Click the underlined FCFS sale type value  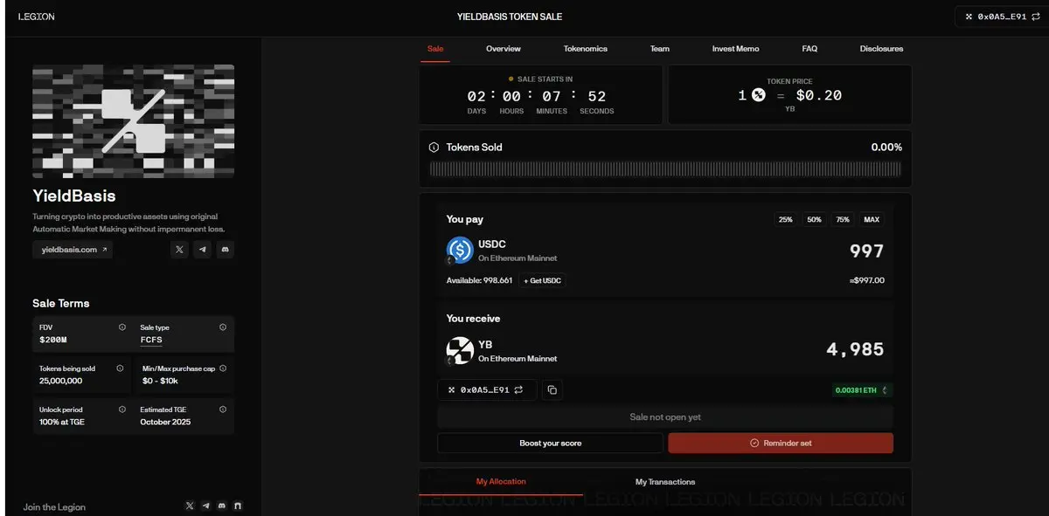[151, 340]
